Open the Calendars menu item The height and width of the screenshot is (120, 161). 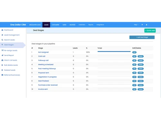tap(82, 25)
